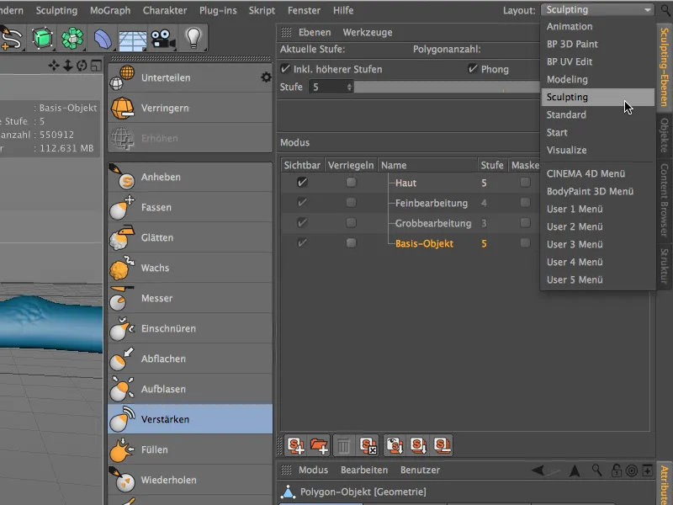Select the Wachs wax brush
This screenshot has width=673, height=505.
click(x=190, y=268)
